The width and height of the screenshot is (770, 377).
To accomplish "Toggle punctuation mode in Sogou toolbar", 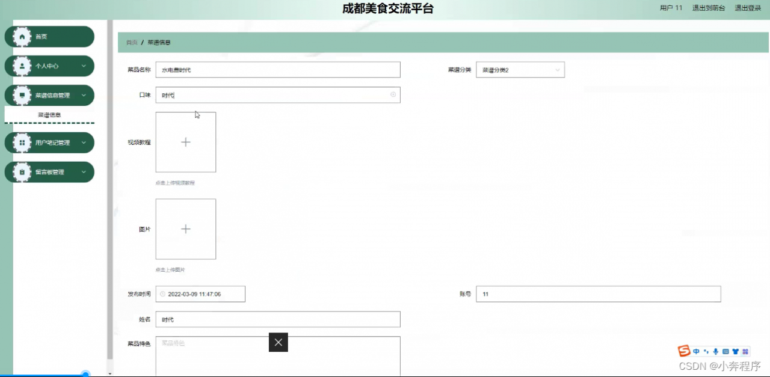I will [x=706, y=351].
